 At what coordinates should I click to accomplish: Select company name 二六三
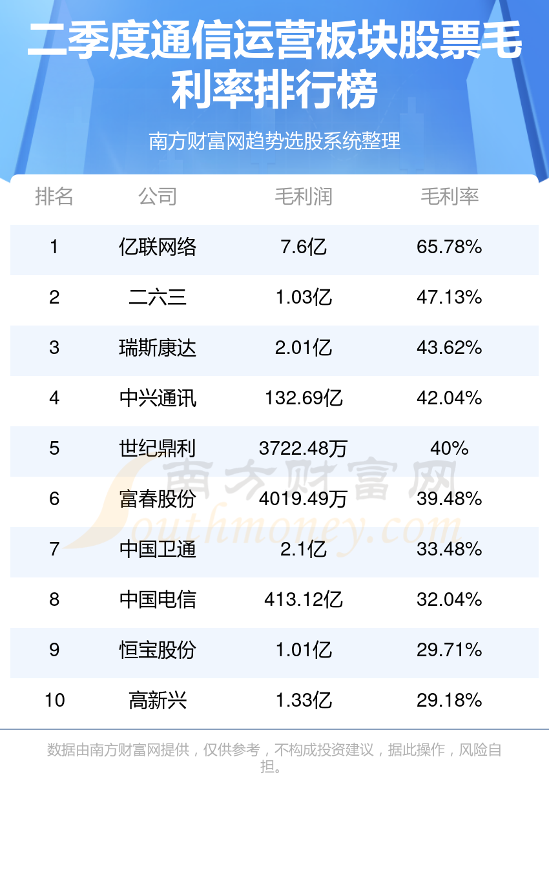click(x=158, y=297)
